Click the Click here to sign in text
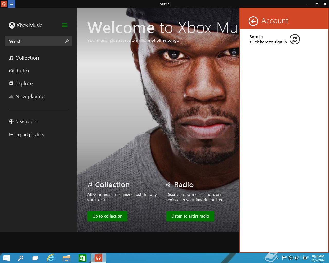Screen dimensions: 329x263 coord(268,42)
